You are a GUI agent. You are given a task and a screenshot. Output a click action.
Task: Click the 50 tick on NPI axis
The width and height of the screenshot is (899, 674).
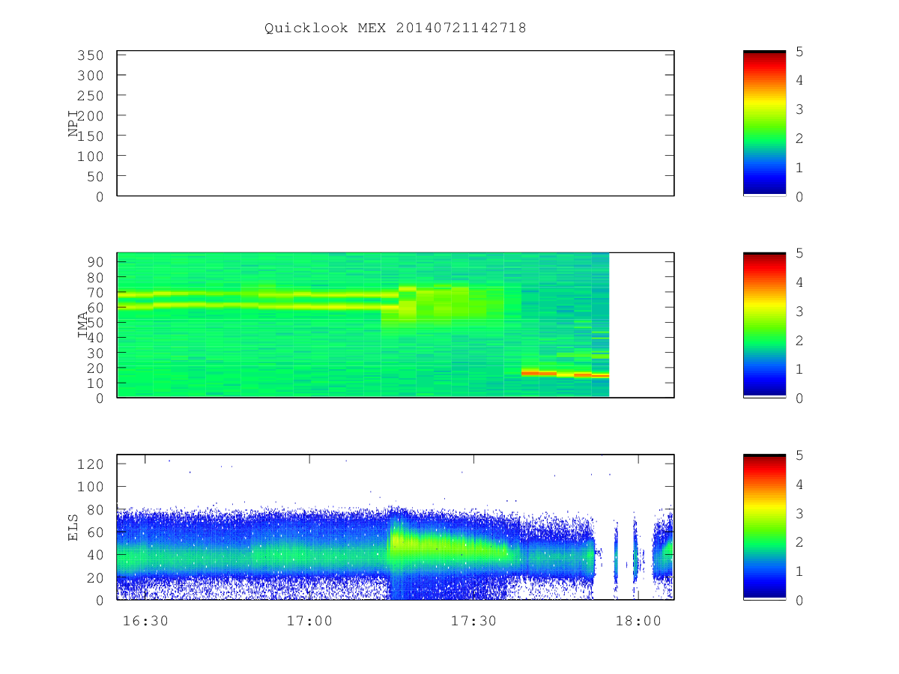tap(94, 177)
